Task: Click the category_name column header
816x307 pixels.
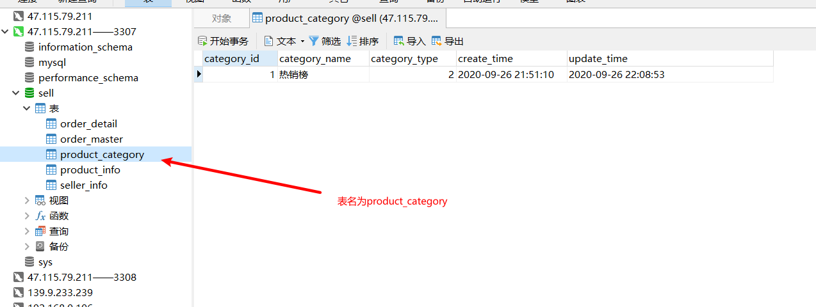Action: click(x=323, y=58)
